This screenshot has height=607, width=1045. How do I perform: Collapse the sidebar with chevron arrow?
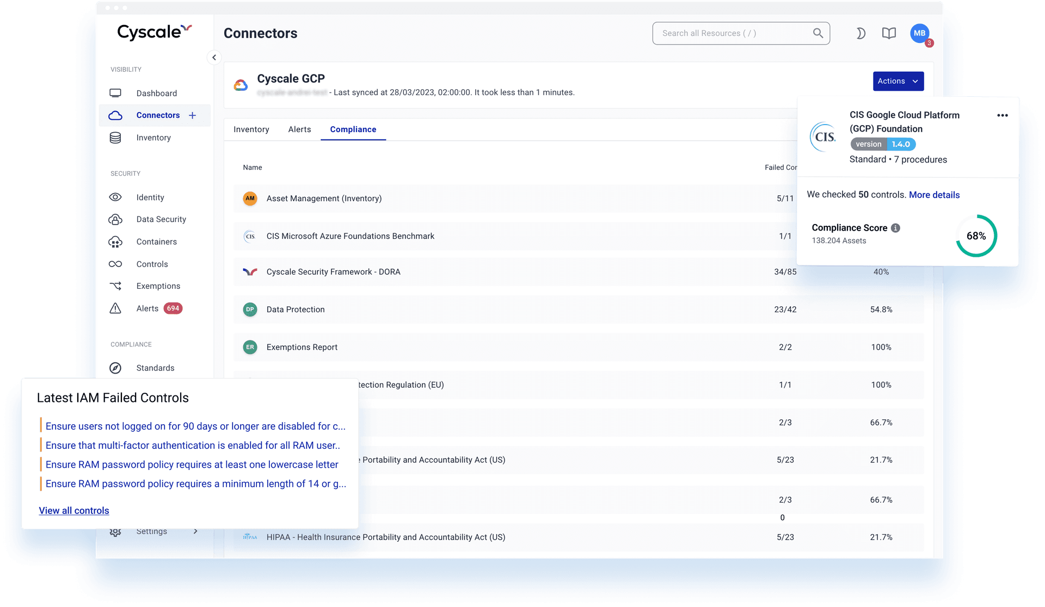(x=214, y=57)
